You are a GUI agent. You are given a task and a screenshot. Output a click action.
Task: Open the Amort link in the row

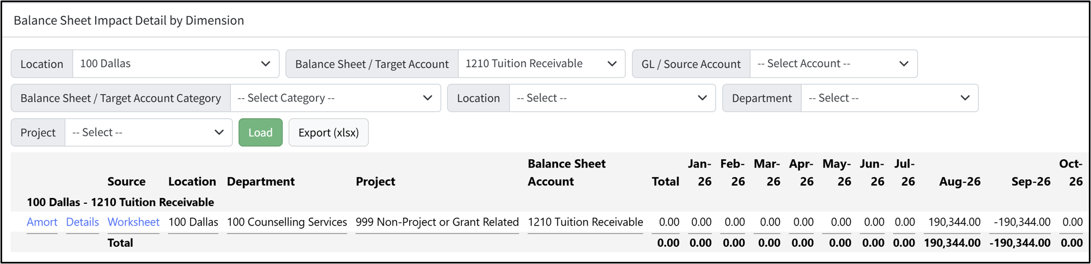coord(42,222)
